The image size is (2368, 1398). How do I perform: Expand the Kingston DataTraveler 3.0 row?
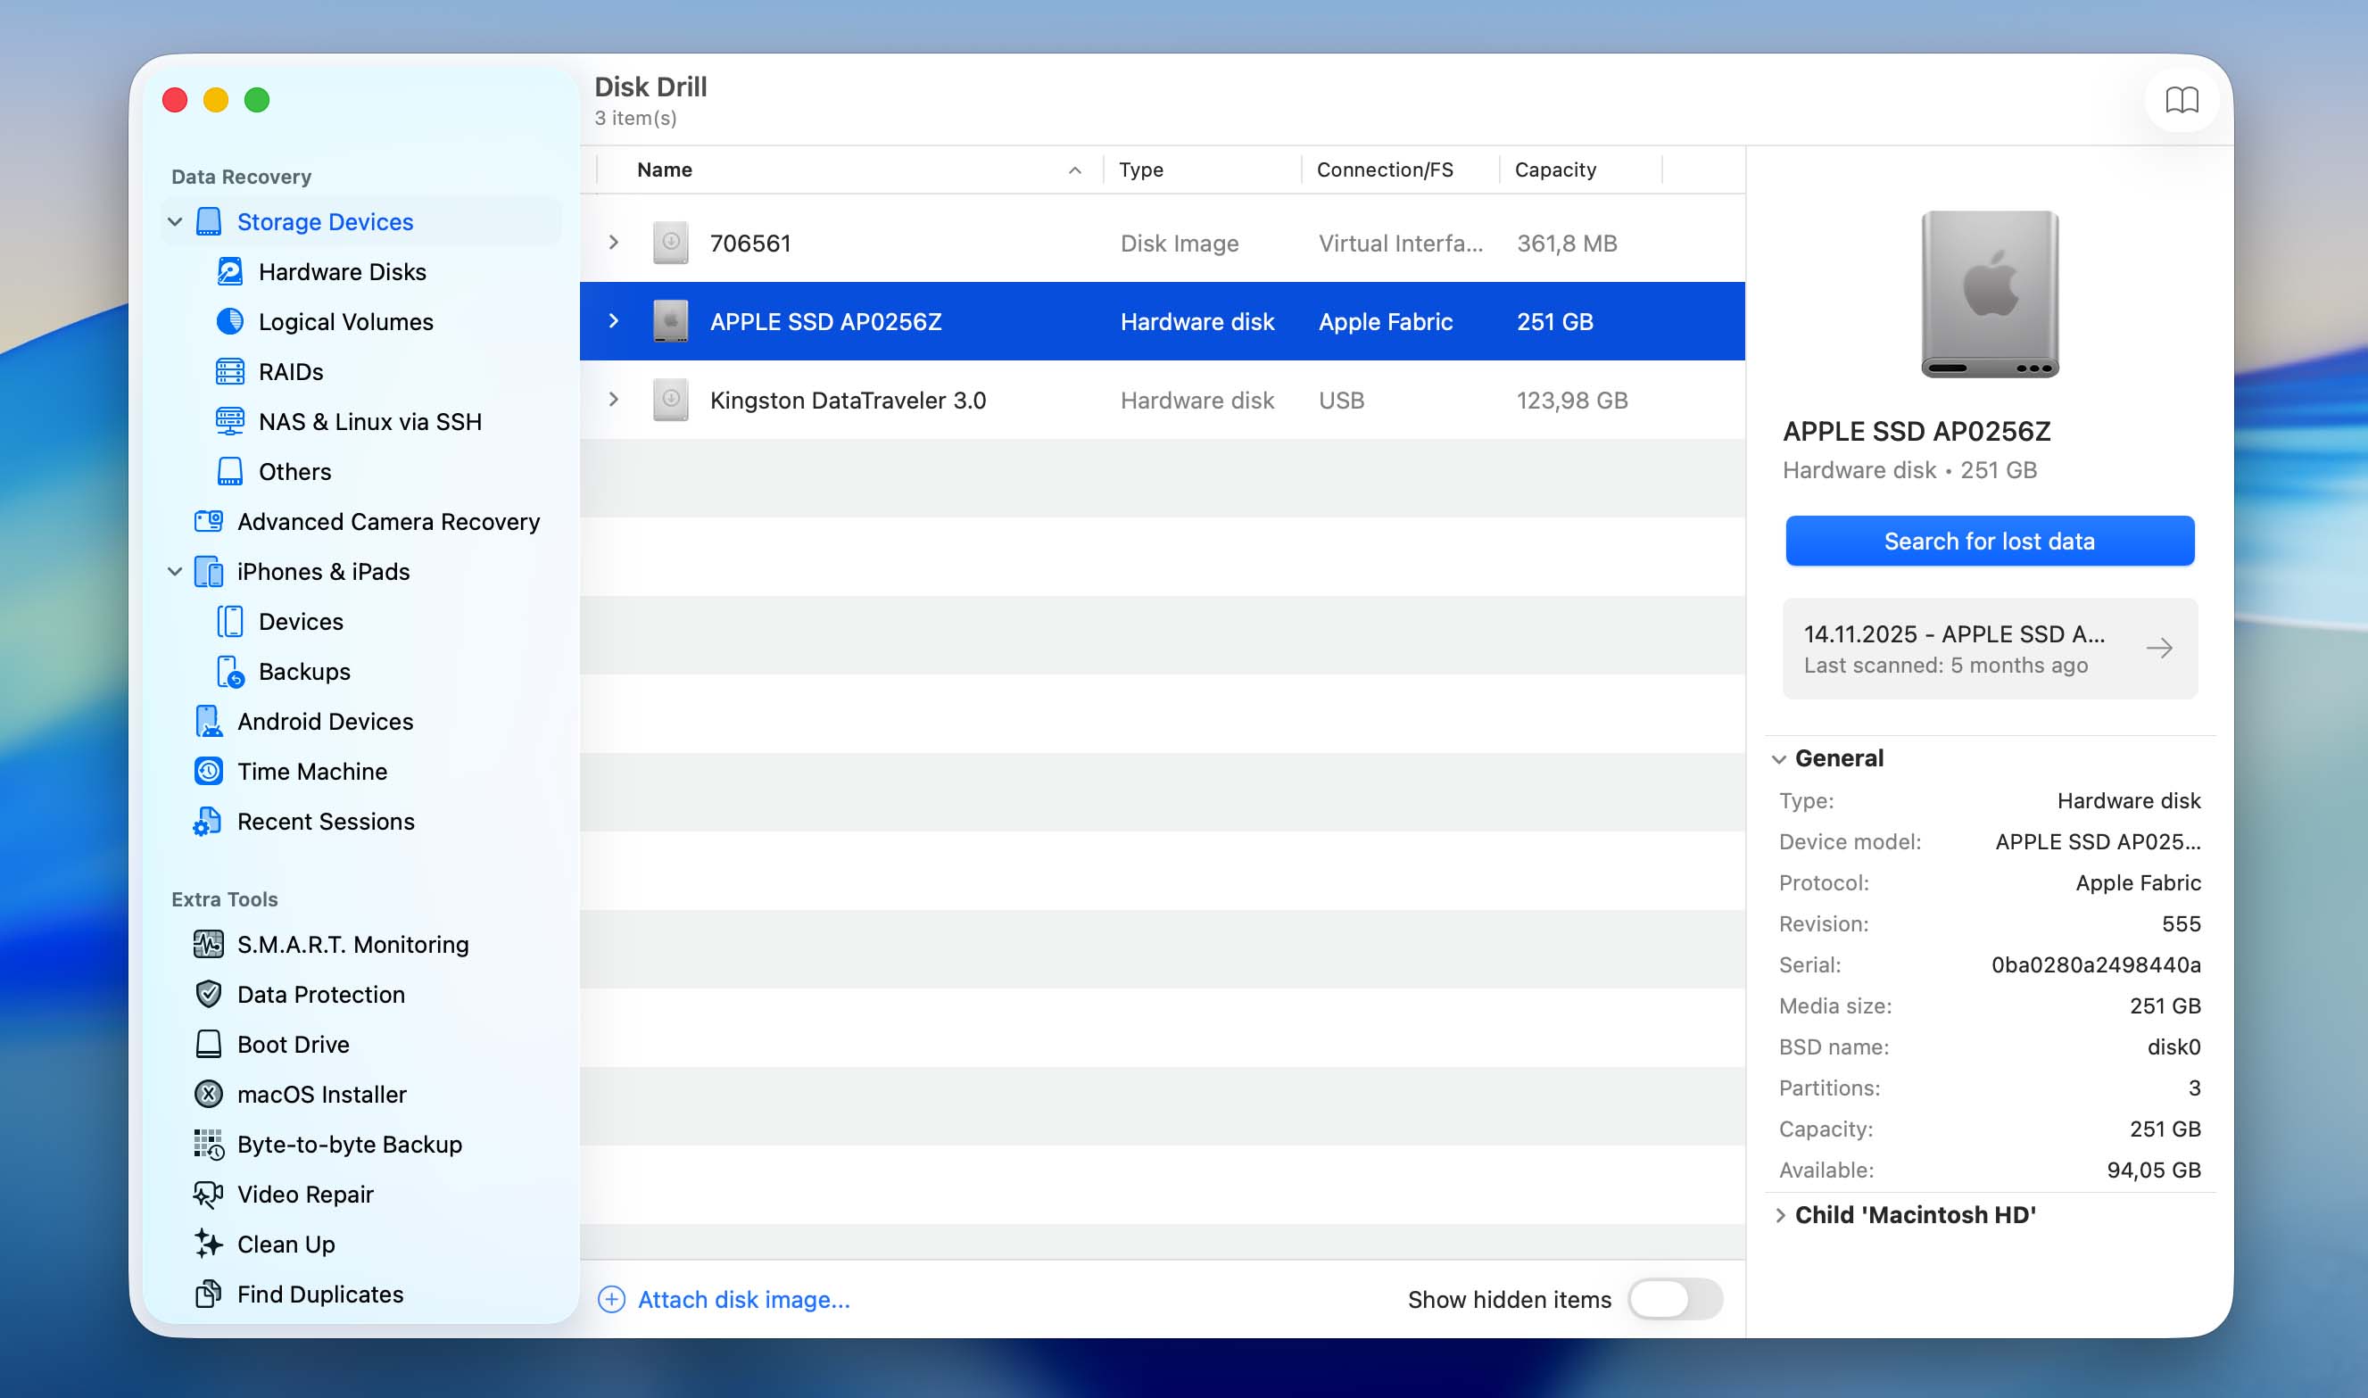614,400
